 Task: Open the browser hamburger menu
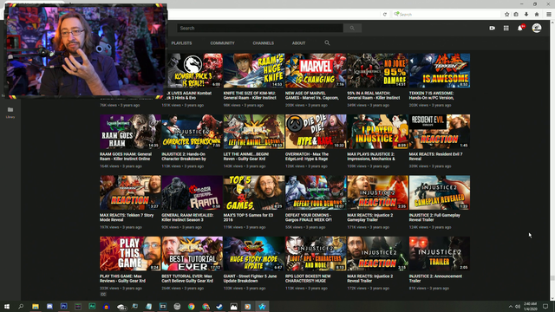(549, 15)
